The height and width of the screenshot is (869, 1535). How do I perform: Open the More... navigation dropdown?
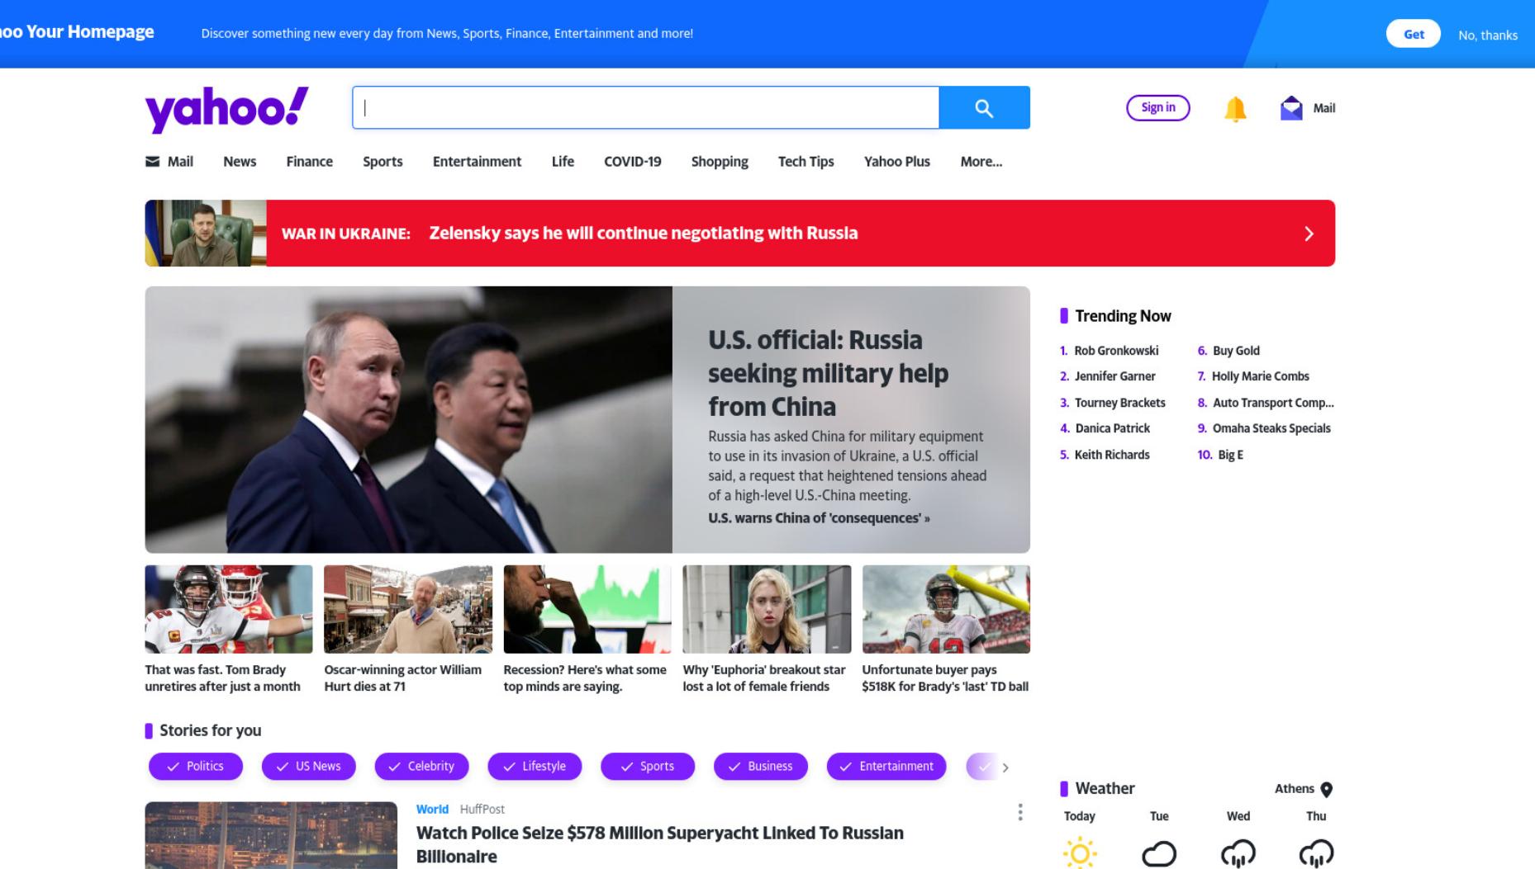pos(981,162)
